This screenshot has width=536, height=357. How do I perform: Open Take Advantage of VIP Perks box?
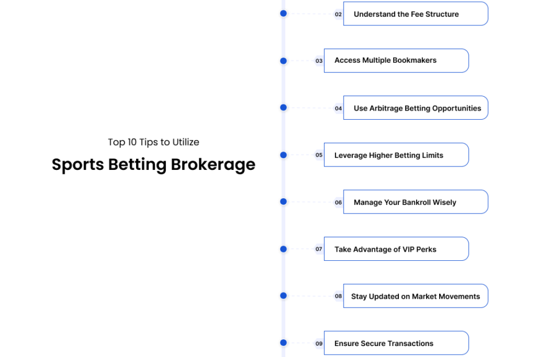(x=396, y=249)
